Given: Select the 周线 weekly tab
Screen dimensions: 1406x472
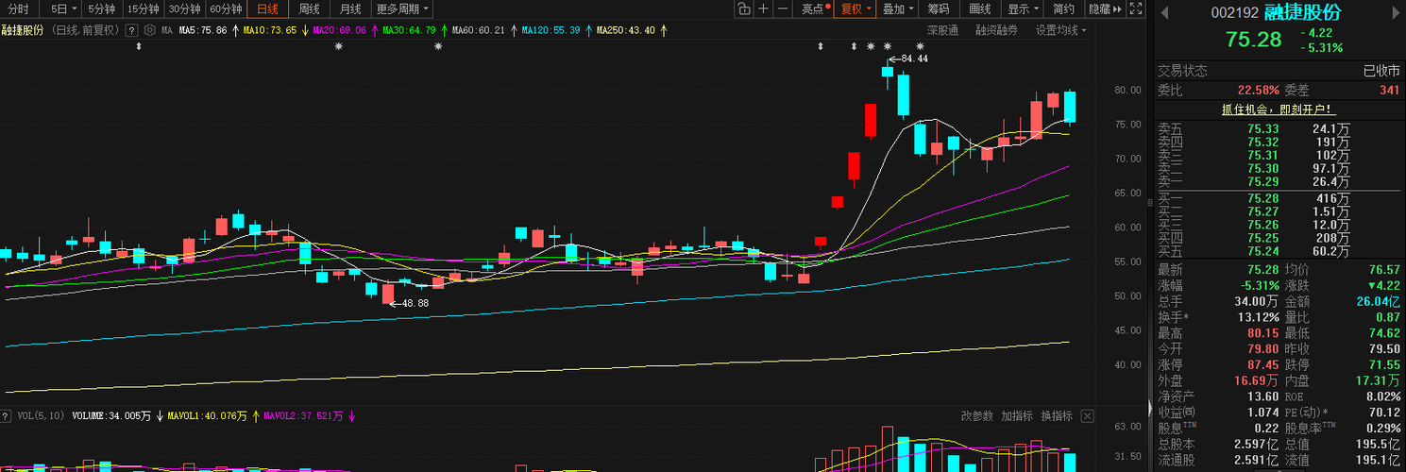Looking at the screenshot, I should pos(309,9).
